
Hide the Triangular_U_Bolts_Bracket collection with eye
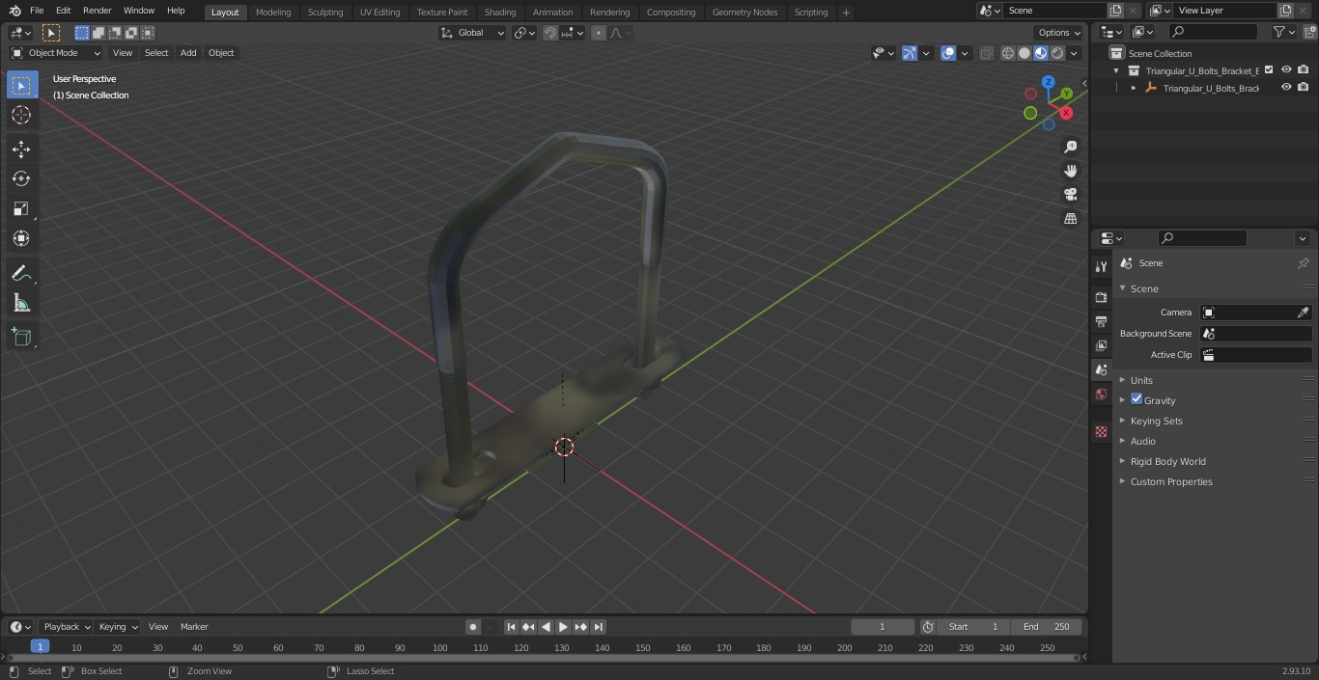[x=1286, y=70]
